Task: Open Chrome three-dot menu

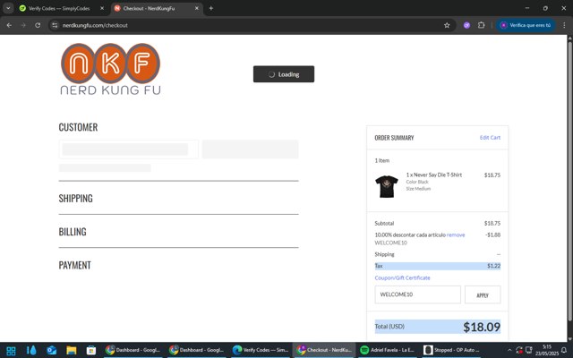Action: tap(564, 25)
